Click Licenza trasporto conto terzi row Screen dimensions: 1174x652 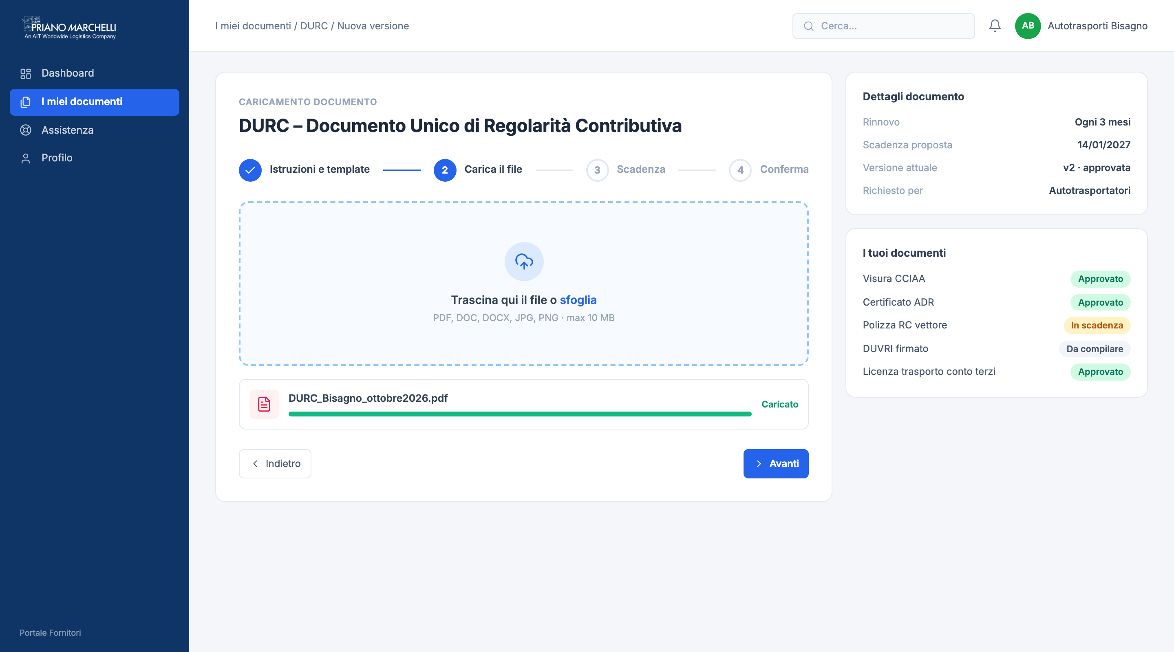[x=996, y=372]
